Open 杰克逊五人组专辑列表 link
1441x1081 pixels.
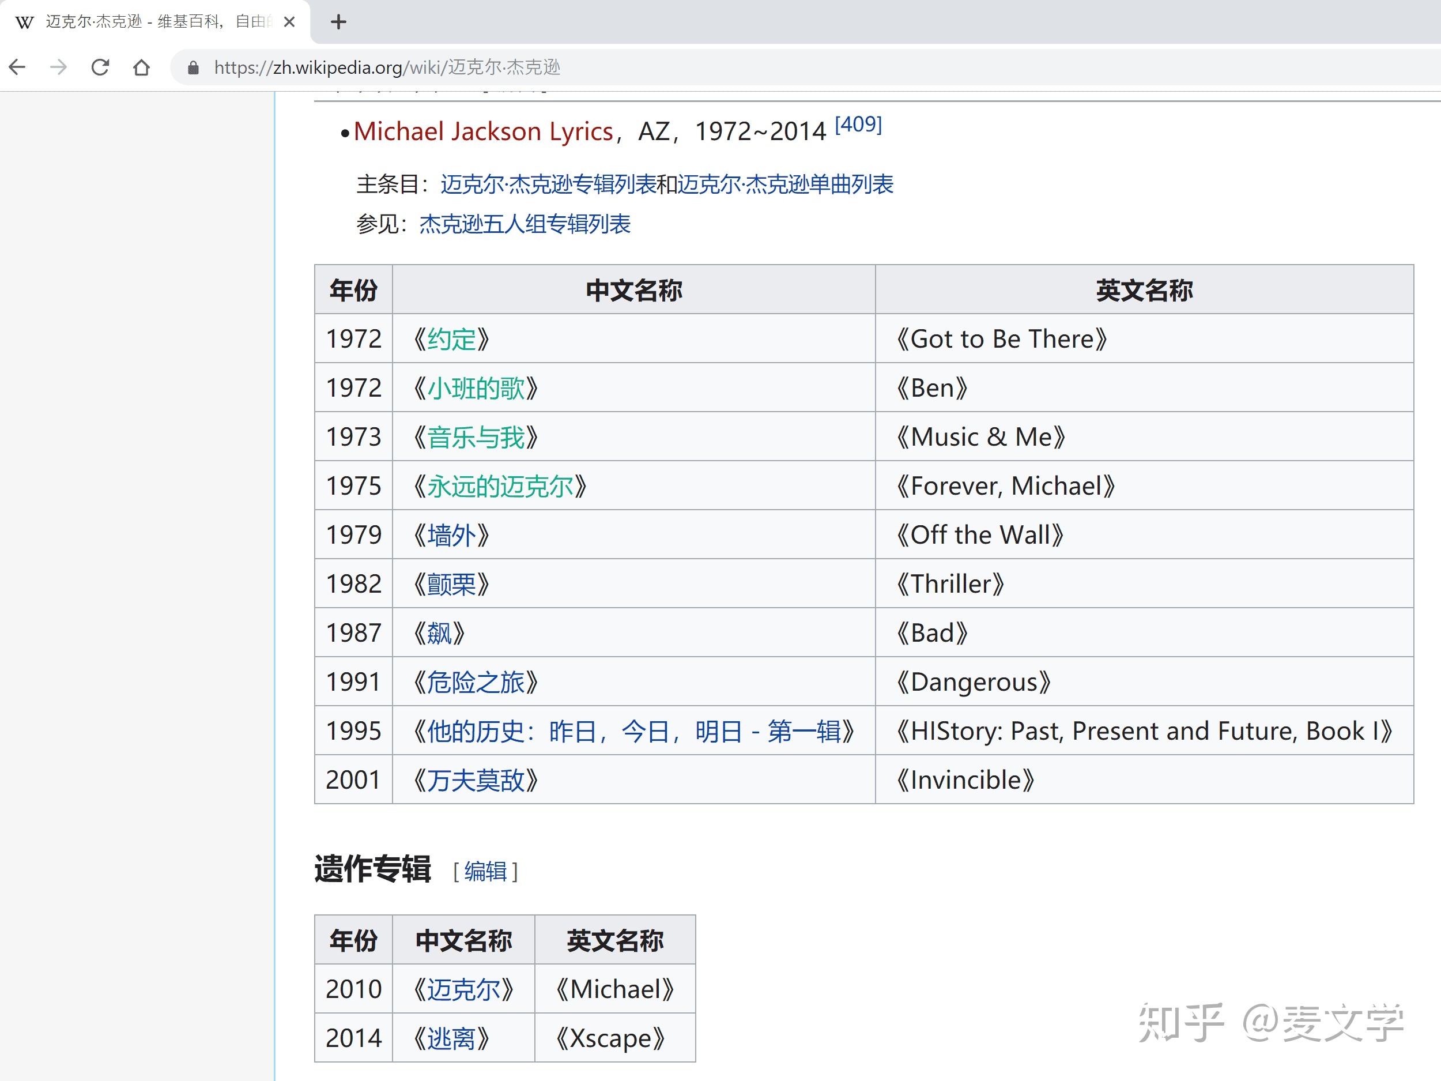click(x=525, y=224)
